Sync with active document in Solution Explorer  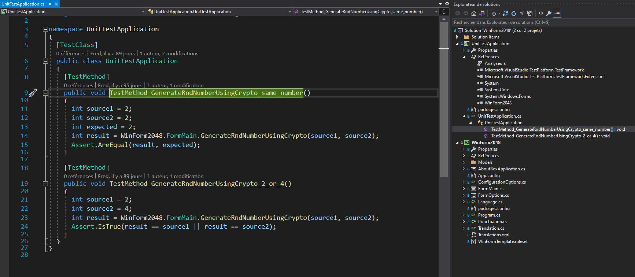coord(506,13)
